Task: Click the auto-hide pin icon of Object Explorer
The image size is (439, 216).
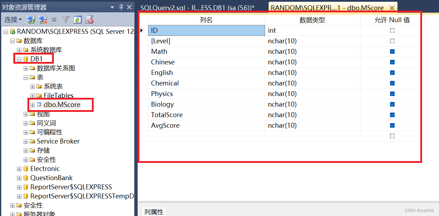Action: pyautogui.click(x=121, y=7)
